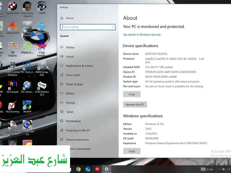
Task: Open the START STOP shortcut icon
Action: (27, 9)
